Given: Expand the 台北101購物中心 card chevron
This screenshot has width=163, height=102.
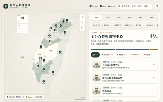Looking at the screenshot, I should pos(154,65).
